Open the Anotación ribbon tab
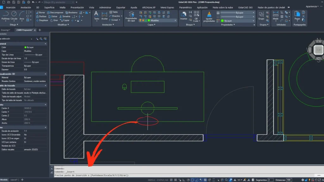This screenshot has width=324, height=182. pyautogui.click(x=26, y=8)
